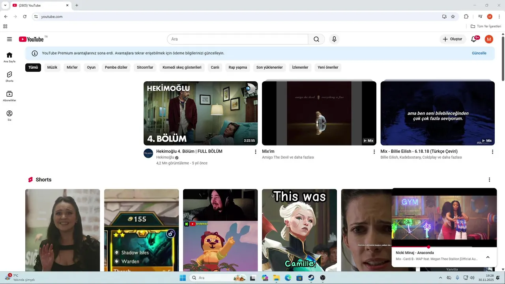Open the YouTube account avatar menu
505x284 pixels.
tap(489, 39)
